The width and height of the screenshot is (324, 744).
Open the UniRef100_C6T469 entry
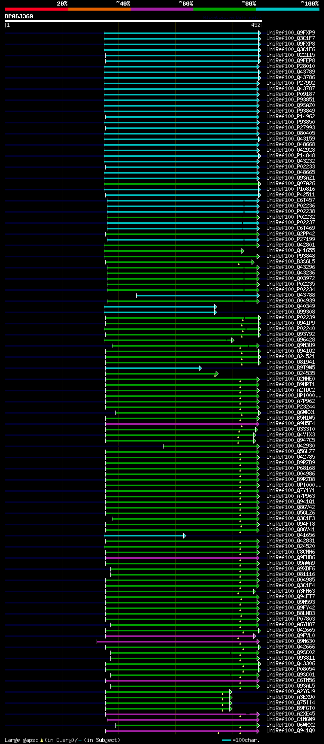coord(291,228)
